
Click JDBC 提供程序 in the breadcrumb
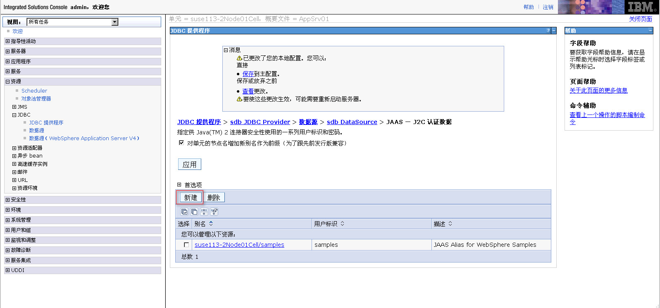[199, 122]
